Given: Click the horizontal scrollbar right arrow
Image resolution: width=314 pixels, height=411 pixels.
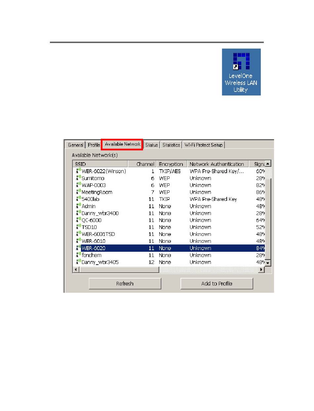Looking at the screenshot, I should click(262, 270).
